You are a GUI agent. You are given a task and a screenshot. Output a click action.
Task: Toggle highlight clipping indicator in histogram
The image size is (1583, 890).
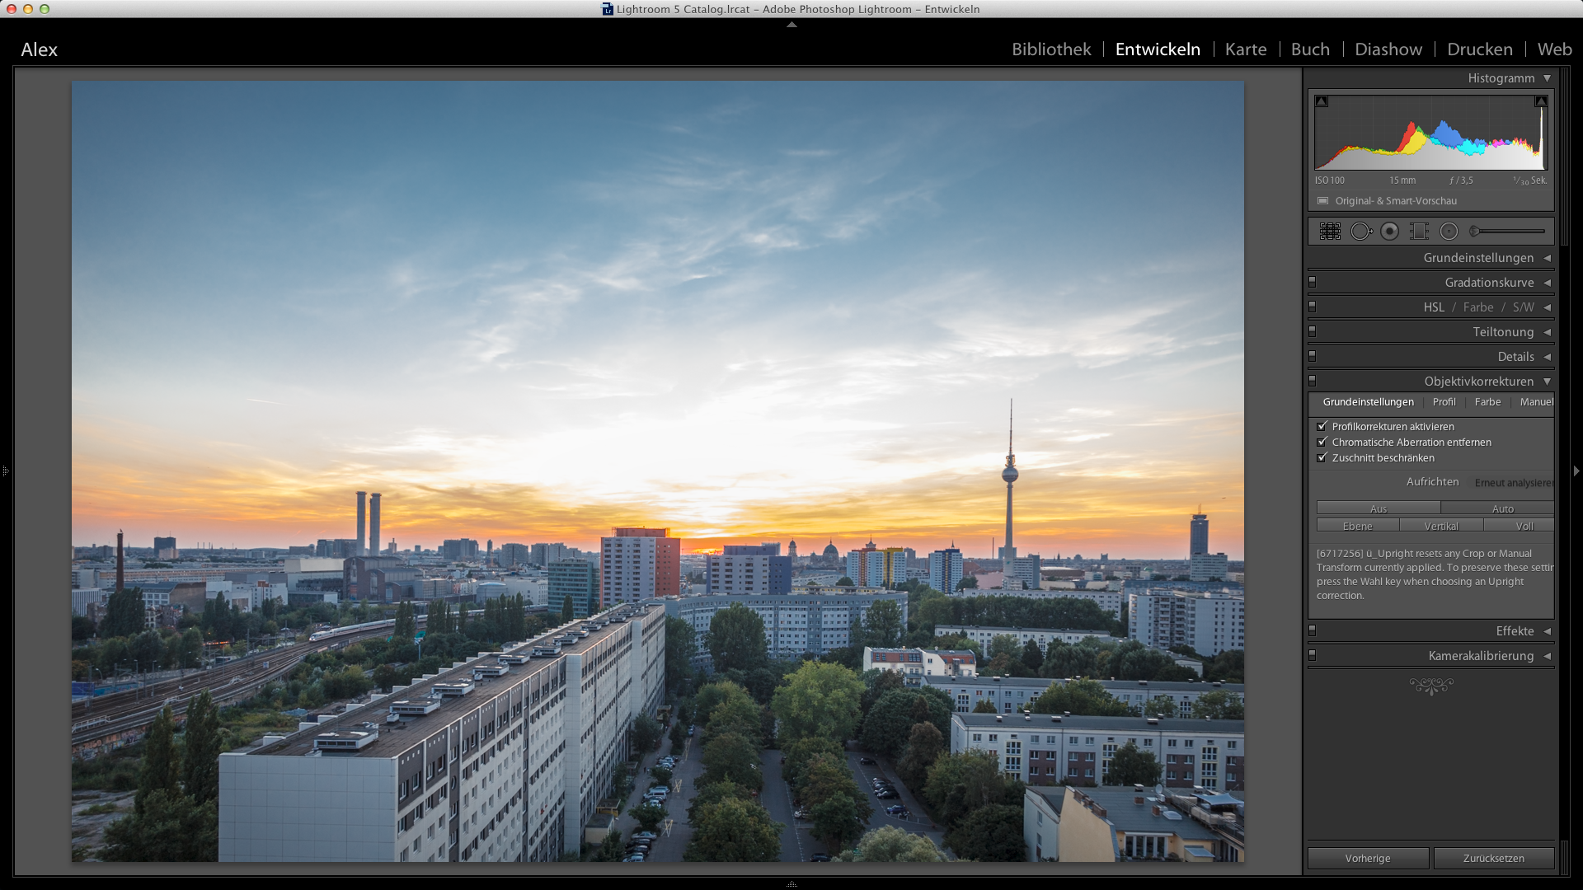pos(1540,101)
